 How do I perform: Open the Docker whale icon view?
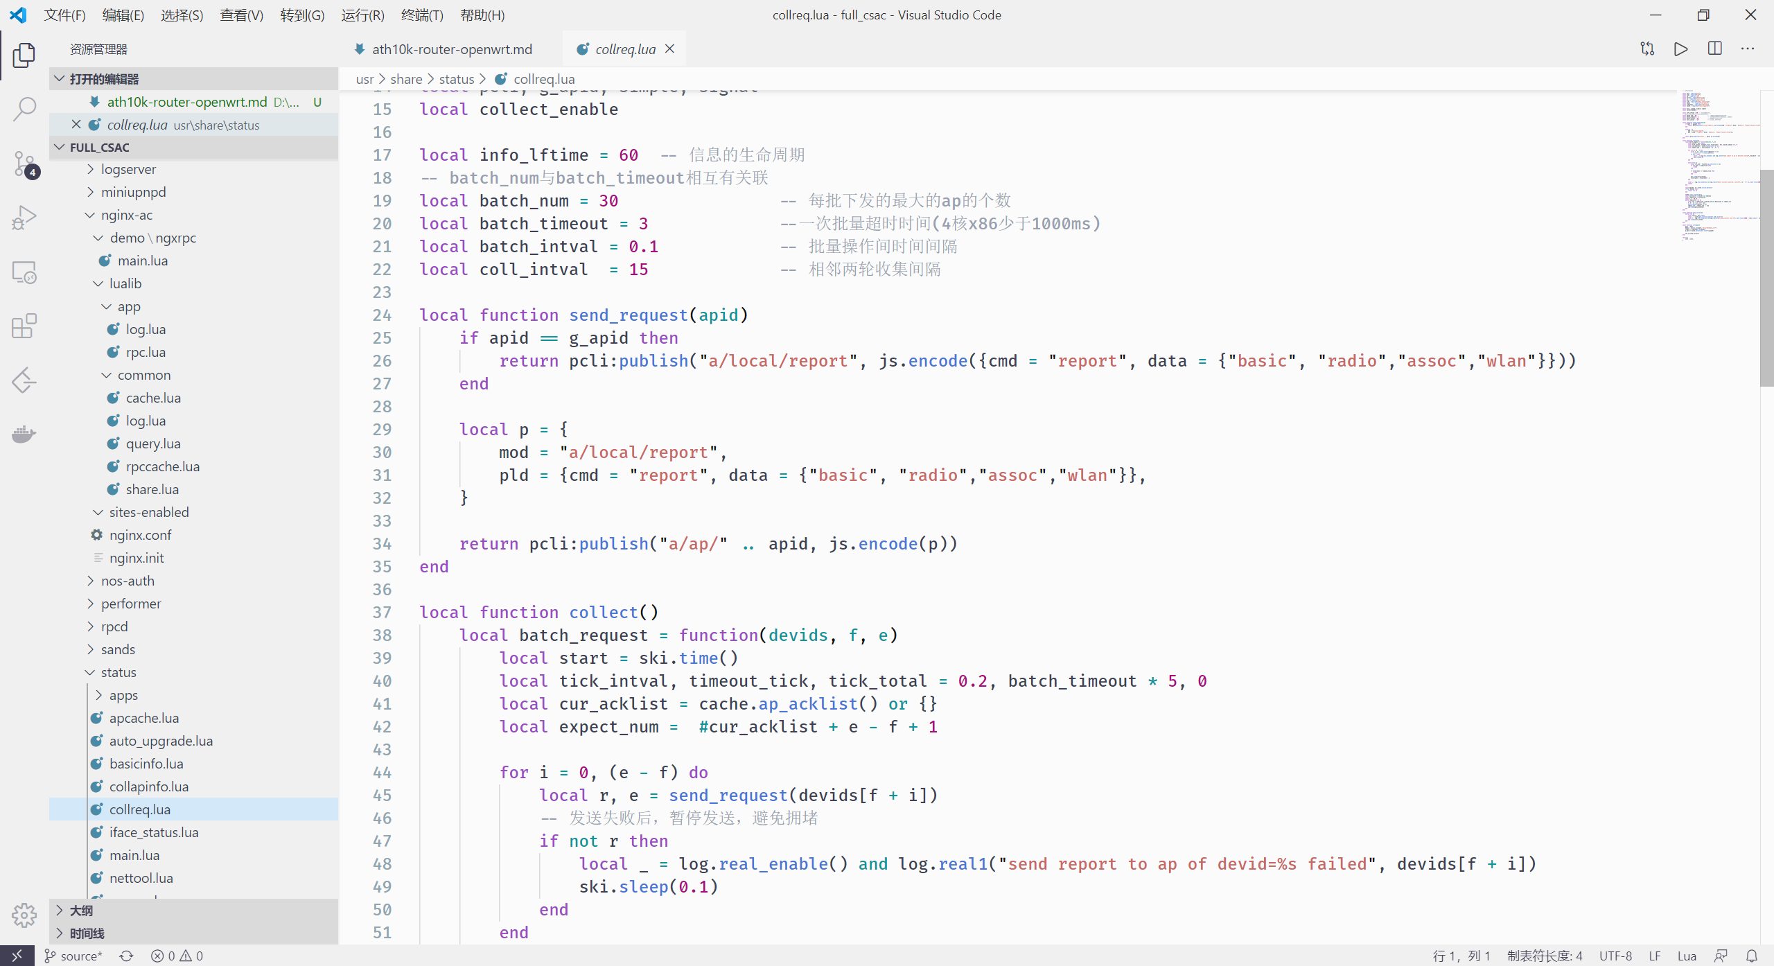24,434
